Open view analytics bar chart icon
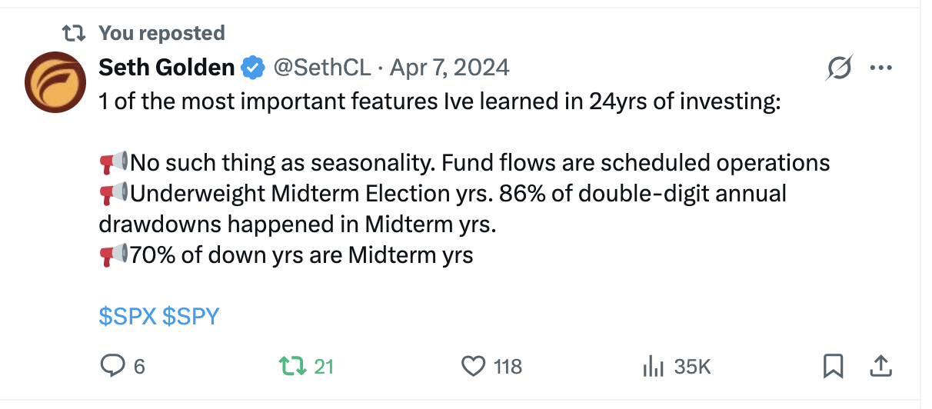932x409 pixels. point(652,367)
